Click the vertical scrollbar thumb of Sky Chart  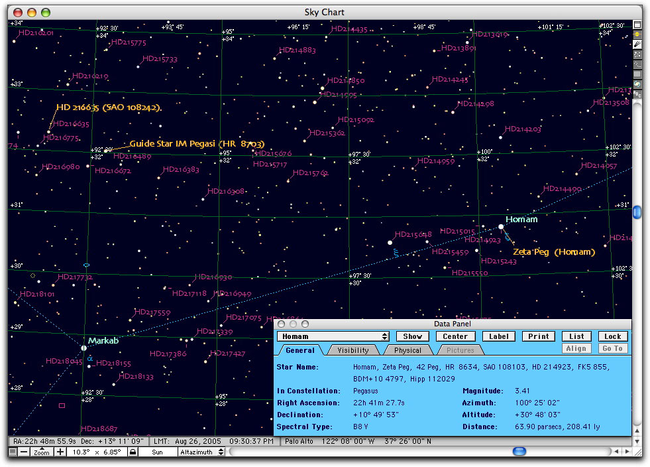[637, 212]
